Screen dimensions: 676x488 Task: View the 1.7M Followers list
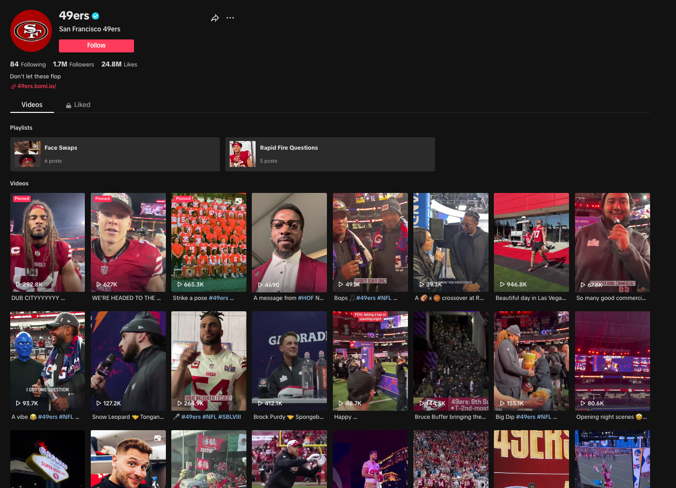pyautogui.click(x=73, y=64)
